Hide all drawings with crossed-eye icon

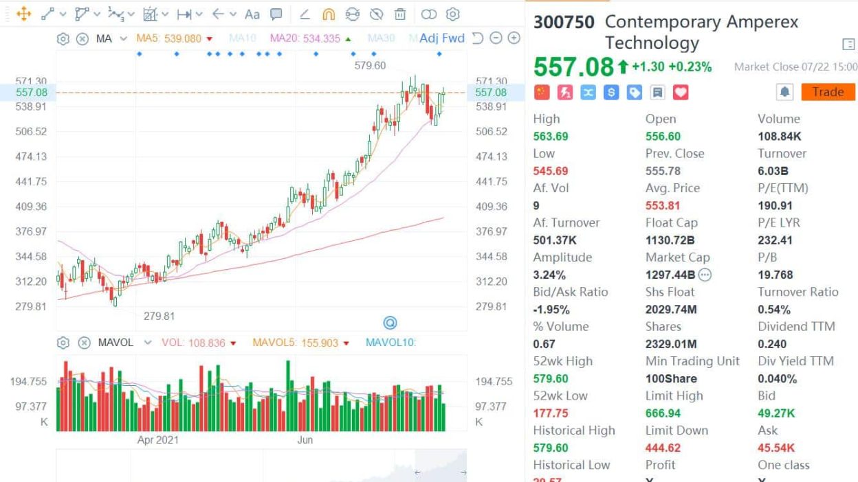pos(376,14)
